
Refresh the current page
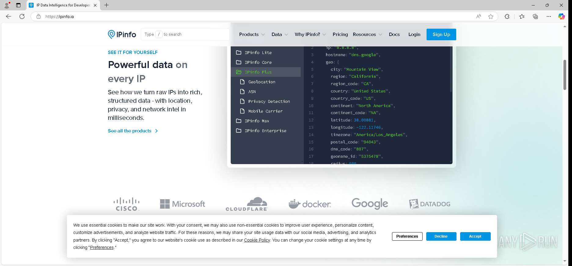tap(22, 16)
